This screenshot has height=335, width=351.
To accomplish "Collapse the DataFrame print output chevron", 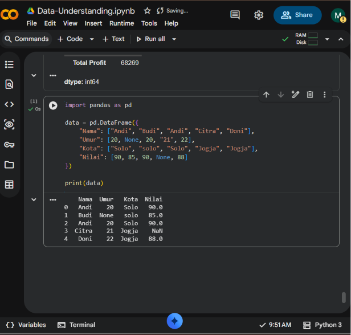I will (x=34, y=199).
